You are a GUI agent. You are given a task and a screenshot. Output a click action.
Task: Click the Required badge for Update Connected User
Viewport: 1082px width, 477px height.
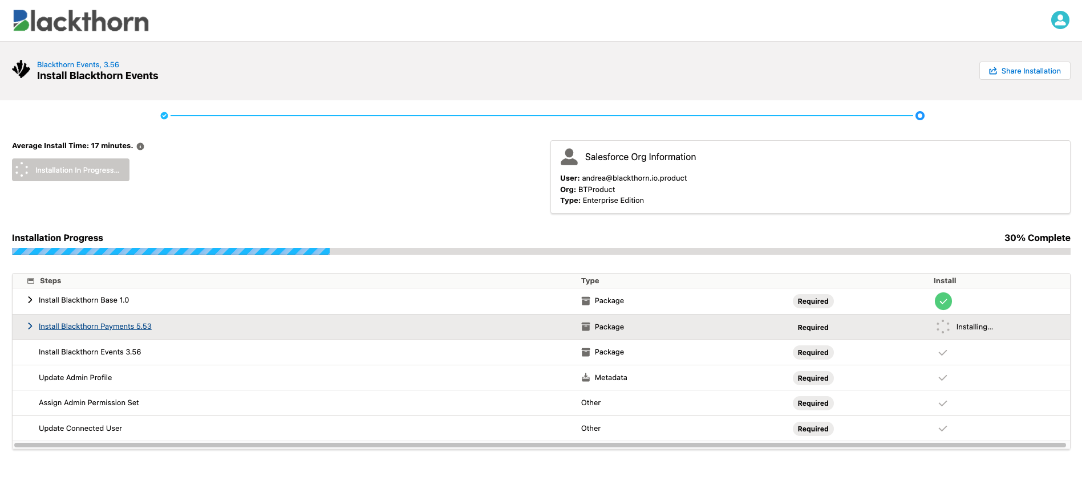coord(813,429)
